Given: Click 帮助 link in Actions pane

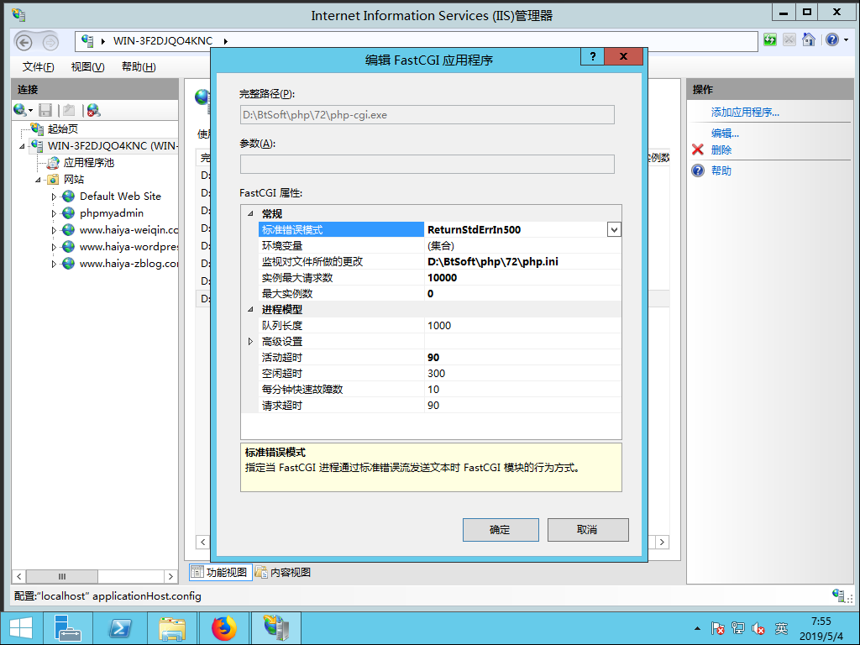Looking at the screenshot, I should click(721, 170).
